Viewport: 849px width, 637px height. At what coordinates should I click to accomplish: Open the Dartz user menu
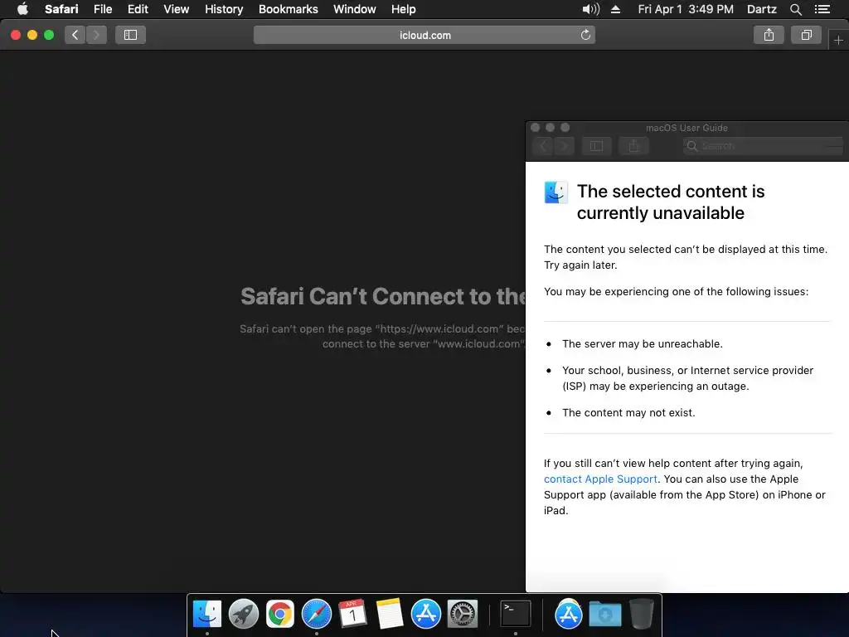click(761, 9)
